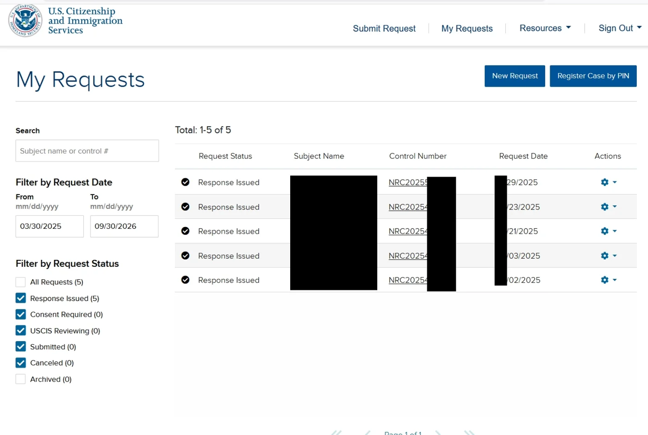Uncheck the Canceled (0) filter

pyautogui.click(x=20, y=363)
